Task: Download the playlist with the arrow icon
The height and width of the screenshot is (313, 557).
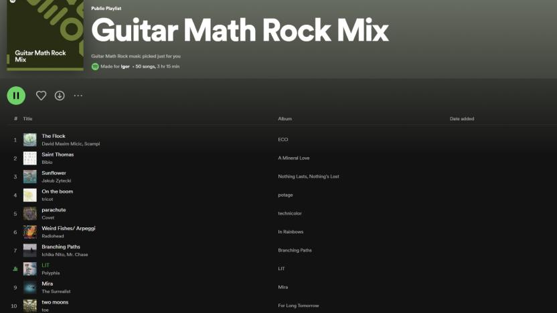Action: [60, 96]
